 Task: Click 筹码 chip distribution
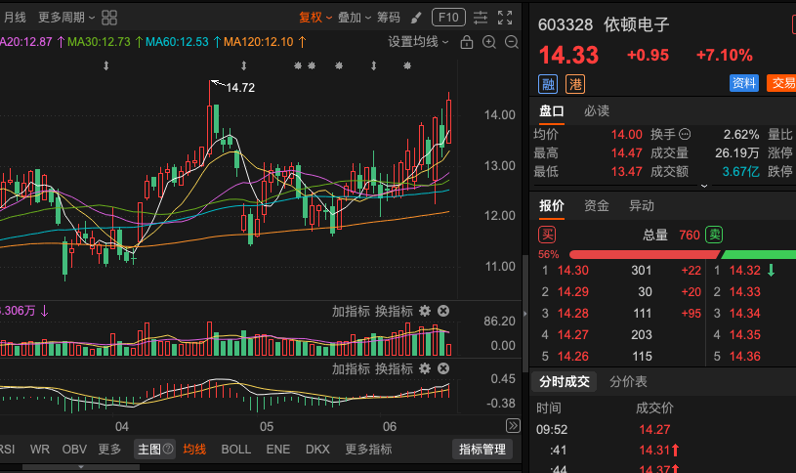389,18
